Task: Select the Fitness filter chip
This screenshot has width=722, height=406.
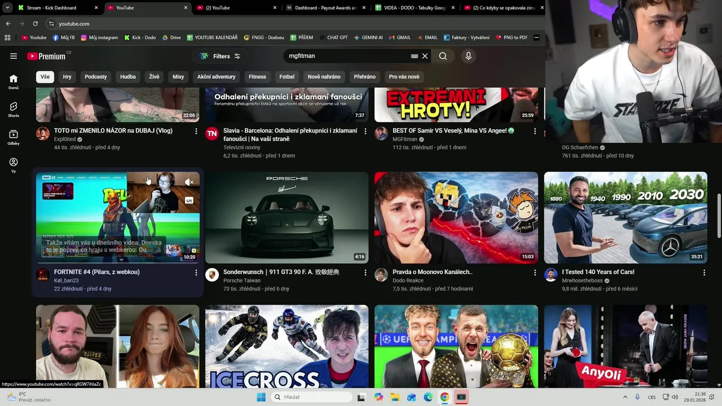Action: click(257, 77)
